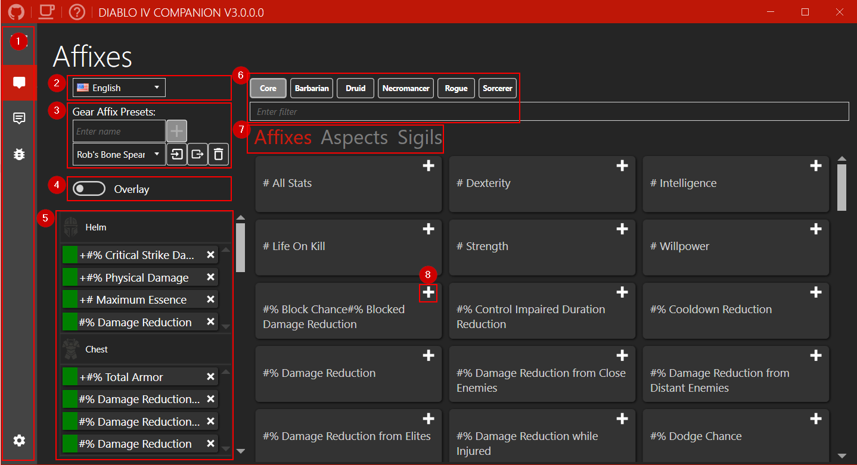Open the bug debug sidebar icon
Viewport: 857px width, 465px height.
pyautogui.click(x=19, y=154)
